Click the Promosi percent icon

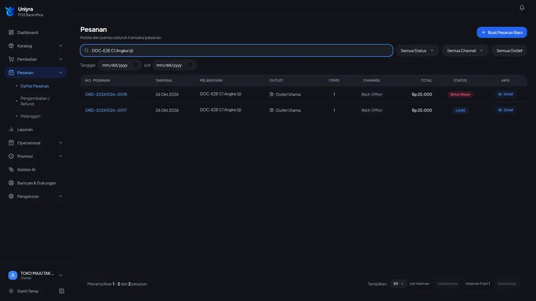11,156
